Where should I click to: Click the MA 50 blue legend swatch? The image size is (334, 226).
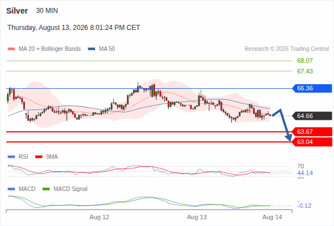pyautogui.click(x=92, y=49)
